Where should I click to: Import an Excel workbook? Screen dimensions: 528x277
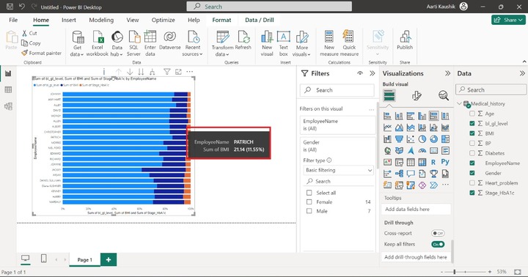[98, 43]
